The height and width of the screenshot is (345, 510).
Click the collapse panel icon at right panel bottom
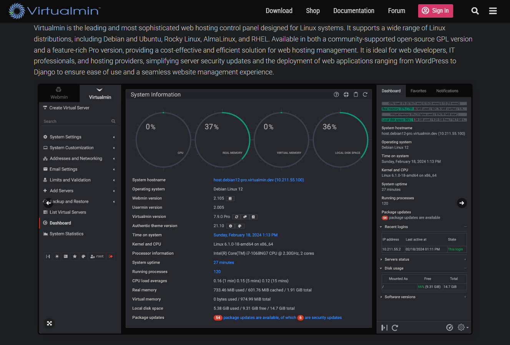click(x=384, y=327)
